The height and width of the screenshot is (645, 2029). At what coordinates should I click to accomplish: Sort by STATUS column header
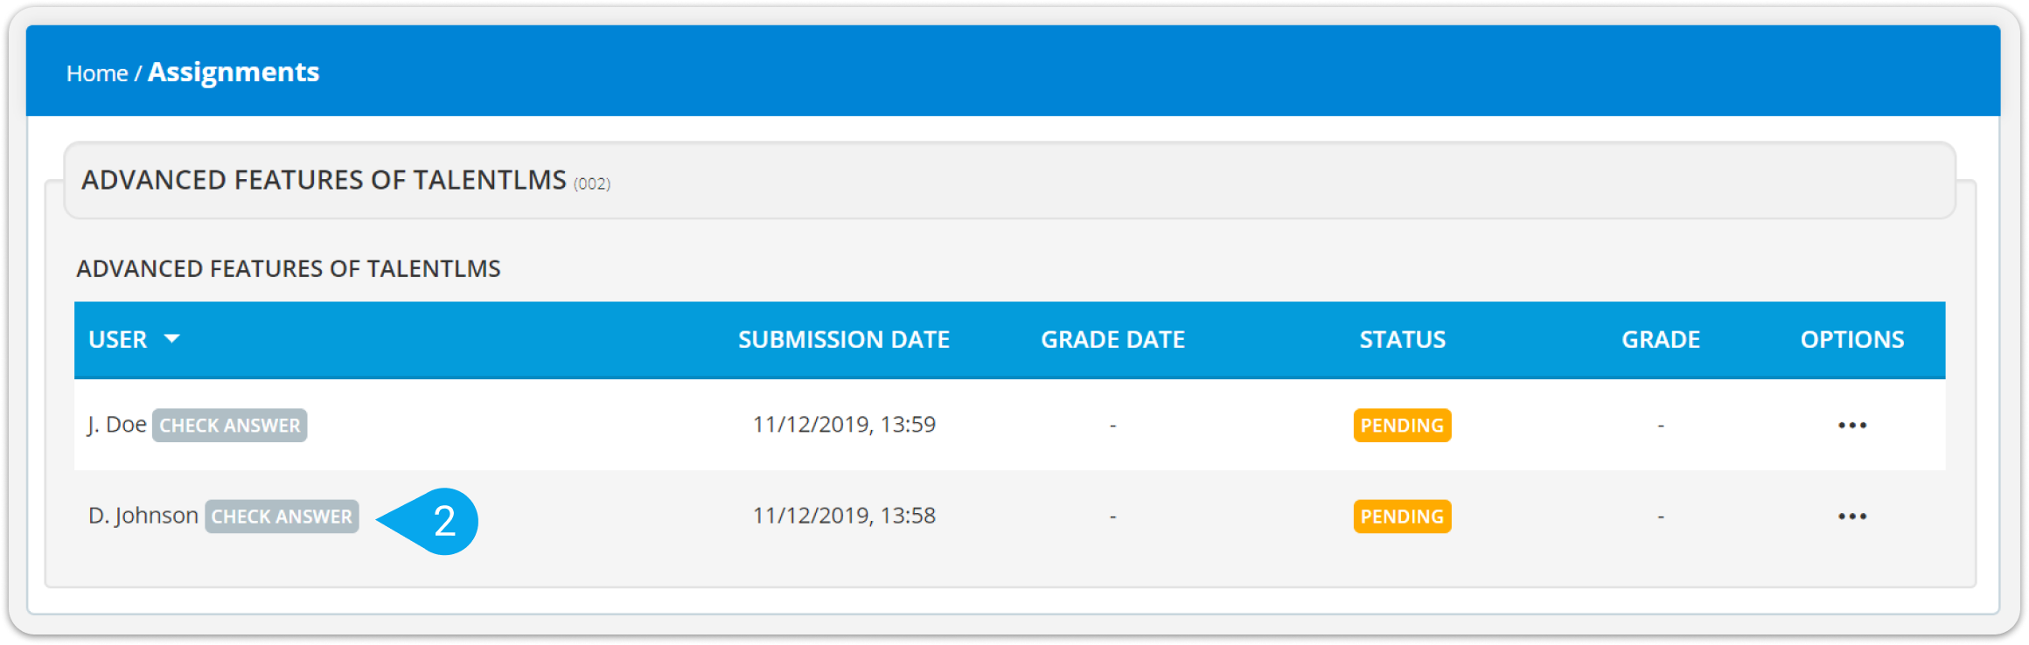1402,339
